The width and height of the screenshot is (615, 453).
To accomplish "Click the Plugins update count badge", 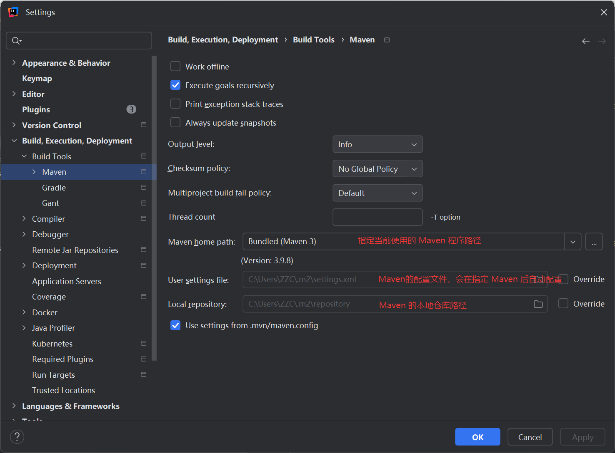I will (131, 109).
